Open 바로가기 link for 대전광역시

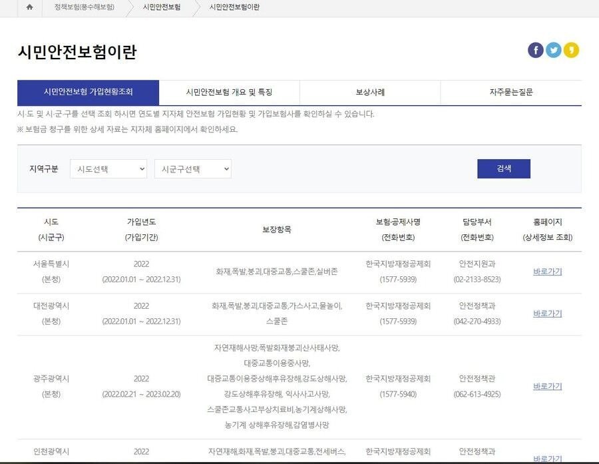[x=548, y=314]
